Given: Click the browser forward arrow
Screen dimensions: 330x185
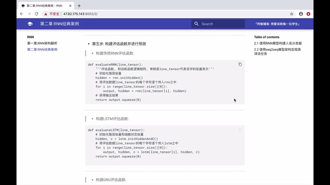Looking at the screenshot, I should click(29, 14).
